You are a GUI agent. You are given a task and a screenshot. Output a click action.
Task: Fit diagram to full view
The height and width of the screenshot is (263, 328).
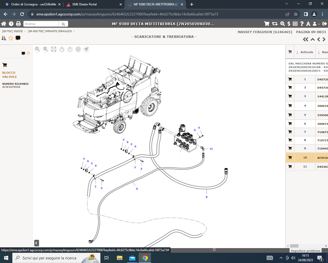click(x=54, y=49)
